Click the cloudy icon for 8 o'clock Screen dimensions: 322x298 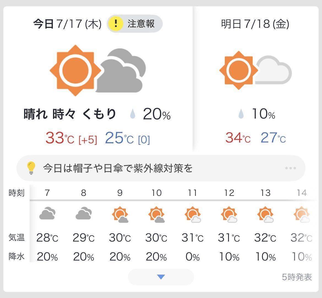coord(84,213)
